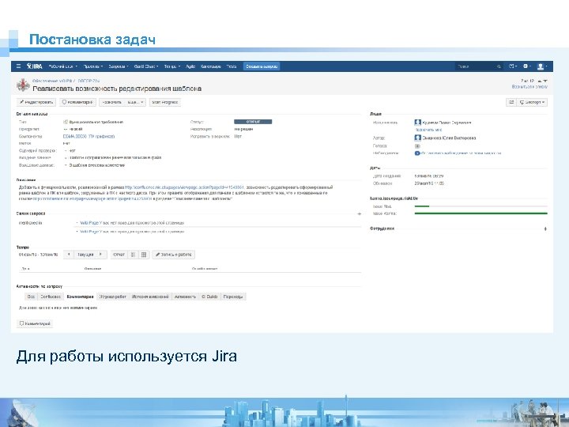This screenshot has height=427, width=569.
Task: Click the watchers count badge
Action: pos(417,153)
